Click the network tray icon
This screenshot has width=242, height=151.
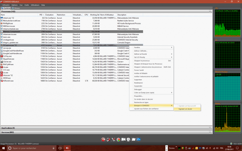(x=214, y=148)
